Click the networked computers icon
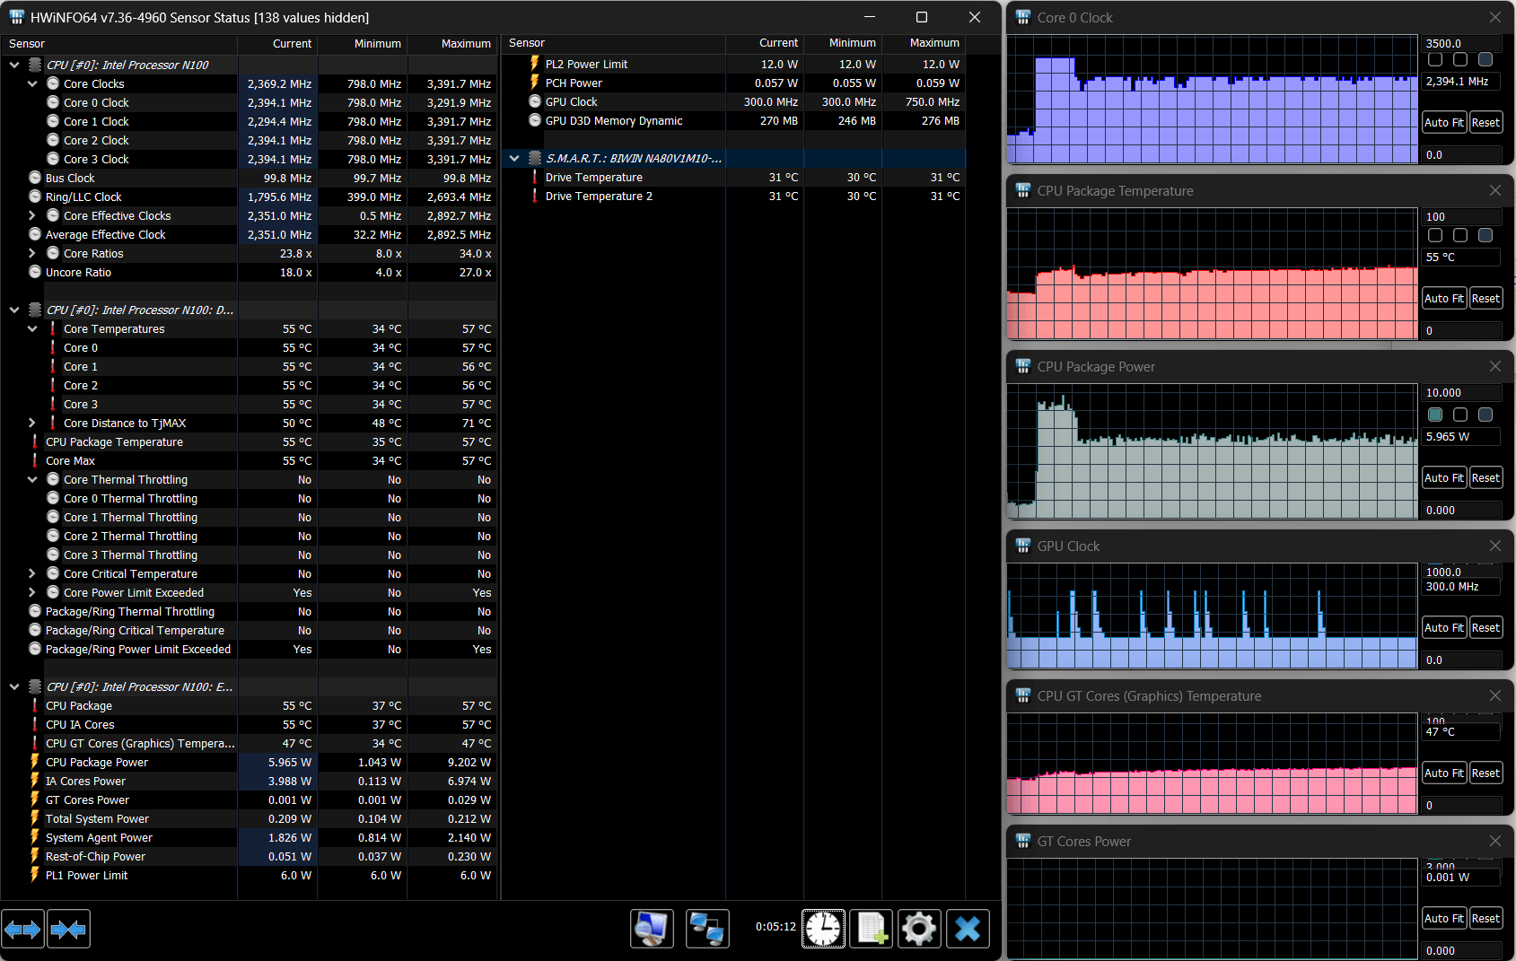 tap(707, 928)
